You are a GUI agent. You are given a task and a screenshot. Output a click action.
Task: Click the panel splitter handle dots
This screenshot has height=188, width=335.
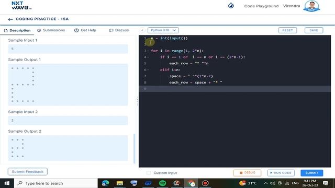[137, 101]
